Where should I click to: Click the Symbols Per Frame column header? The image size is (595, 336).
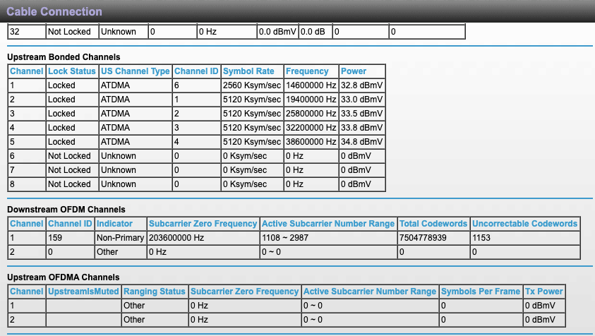(481, 292)
